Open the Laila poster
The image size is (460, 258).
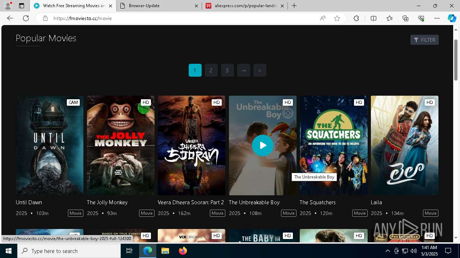[405, 145]
